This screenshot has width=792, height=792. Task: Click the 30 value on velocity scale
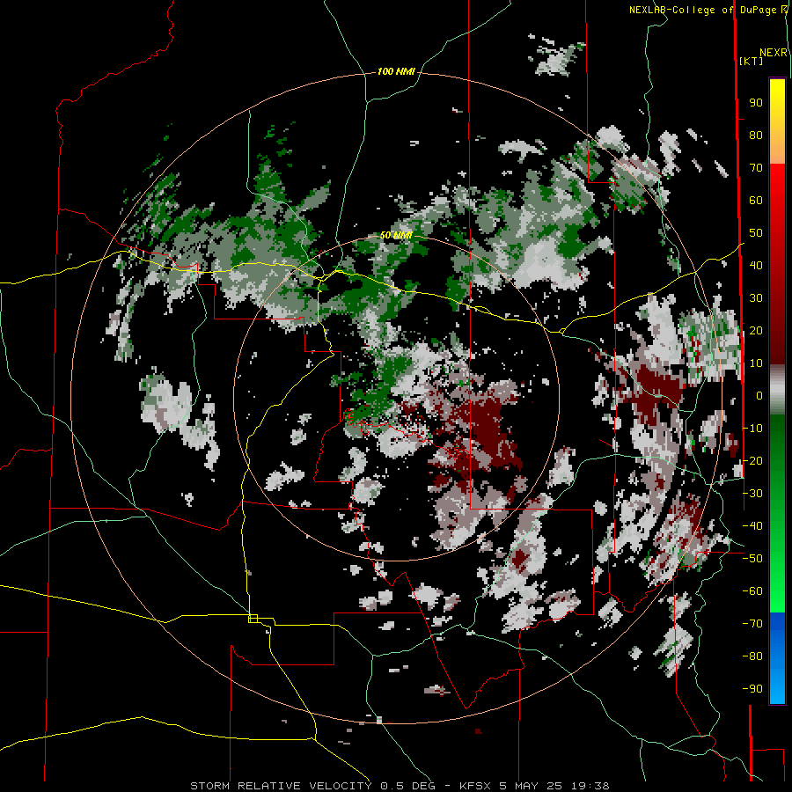click(x=756, y=298)
